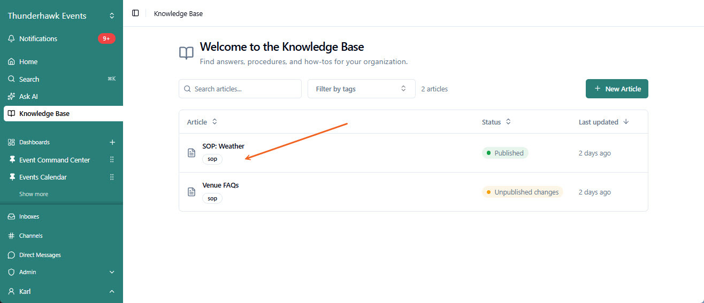Click the document icon for SOP: Weather
This screenshot has width=704, height=303.
tap(192, 153)
